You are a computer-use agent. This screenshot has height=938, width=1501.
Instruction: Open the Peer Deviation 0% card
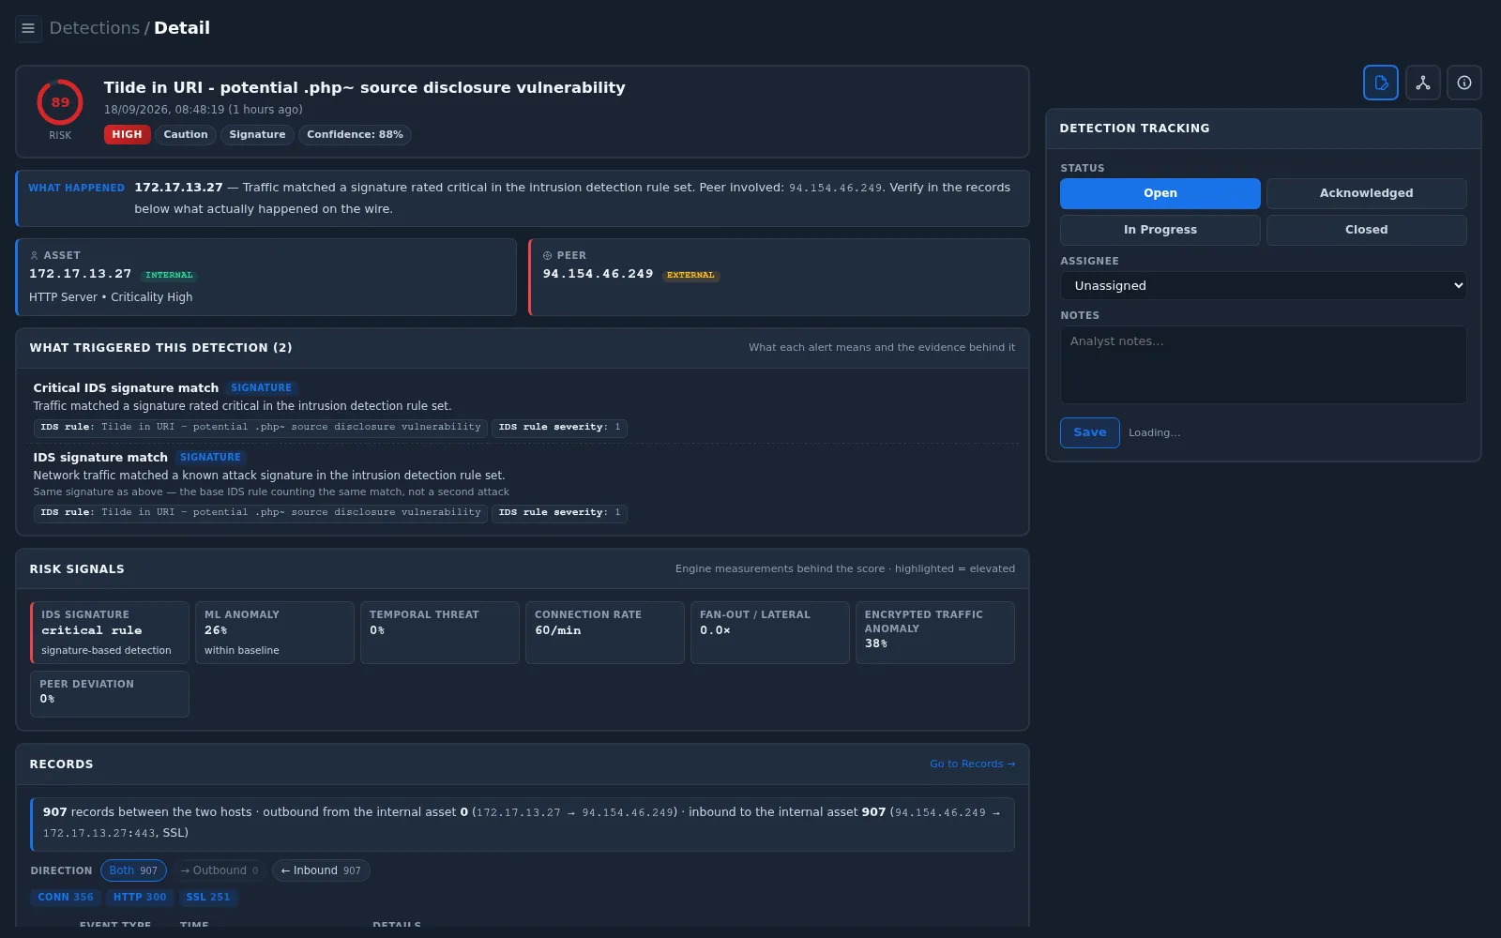pos(110,694)
